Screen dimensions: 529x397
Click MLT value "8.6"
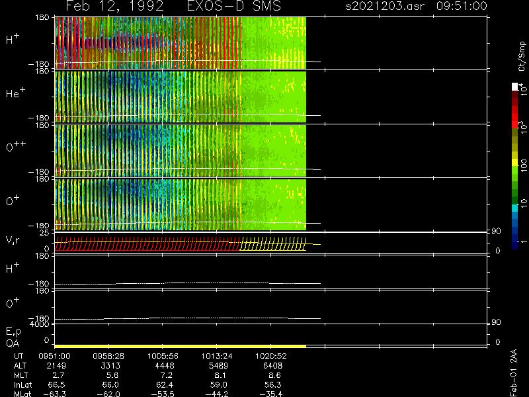coord(274,375)
